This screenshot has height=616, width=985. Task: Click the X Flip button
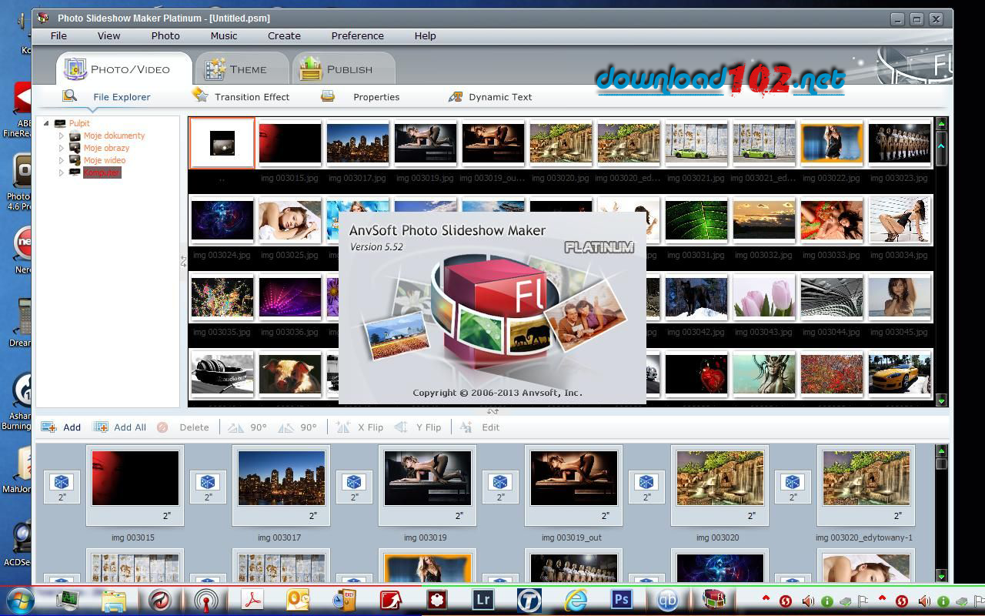pos(359,427)
